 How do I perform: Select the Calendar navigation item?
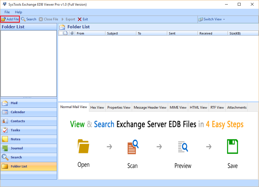tap(29, 112)
